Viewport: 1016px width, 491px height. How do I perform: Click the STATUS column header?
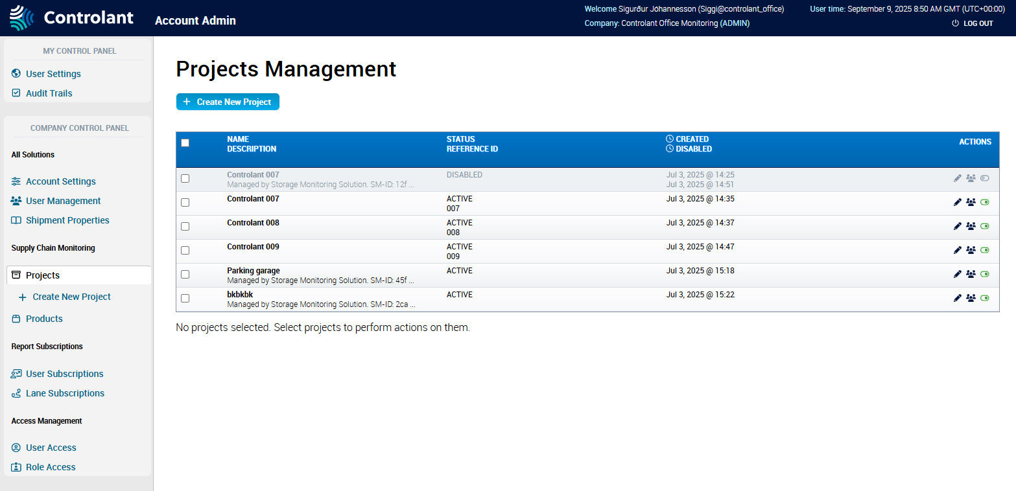point(460,139)
